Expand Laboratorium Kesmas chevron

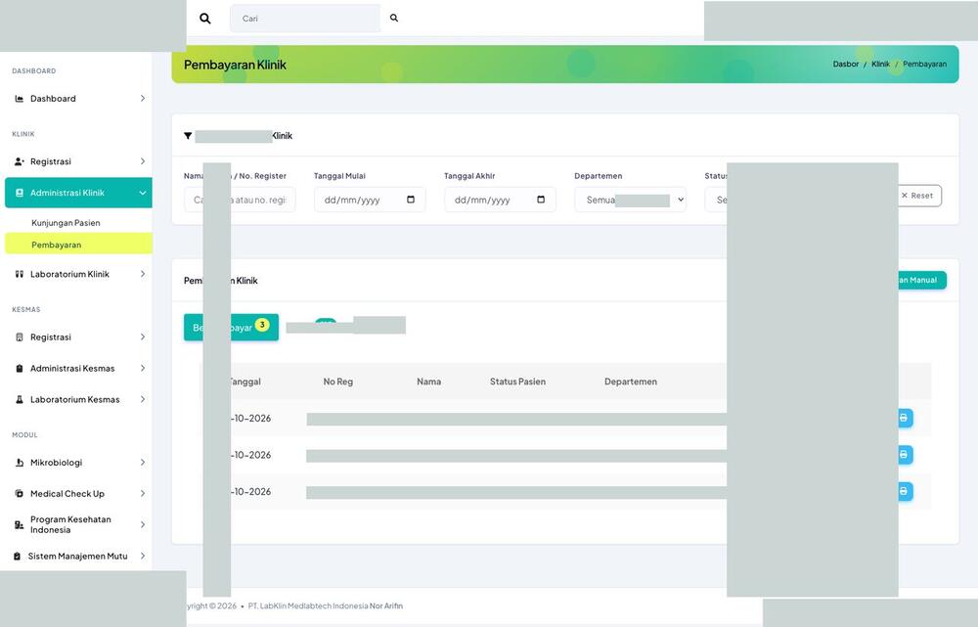coord(142,399)
